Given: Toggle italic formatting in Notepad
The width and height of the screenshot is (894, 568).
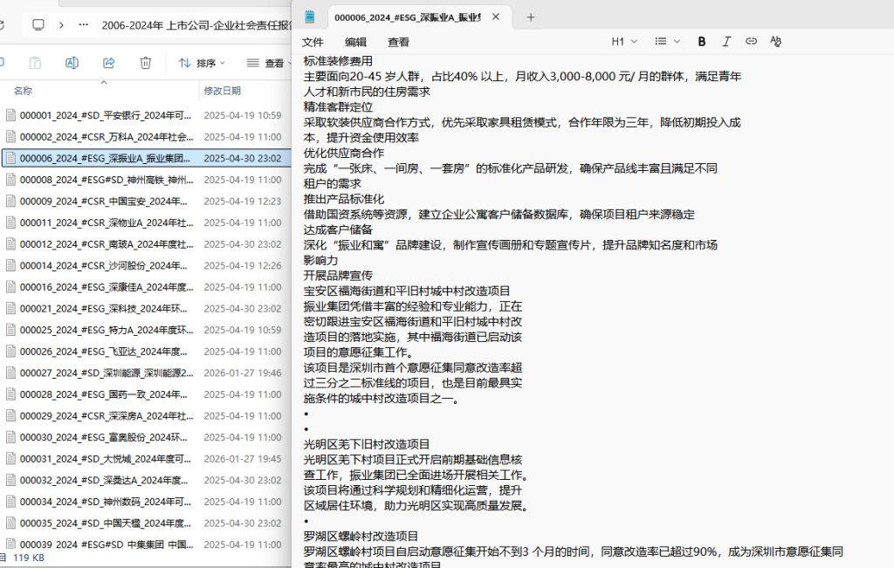Looking at the screenshot, I should [x=726, y=42].
